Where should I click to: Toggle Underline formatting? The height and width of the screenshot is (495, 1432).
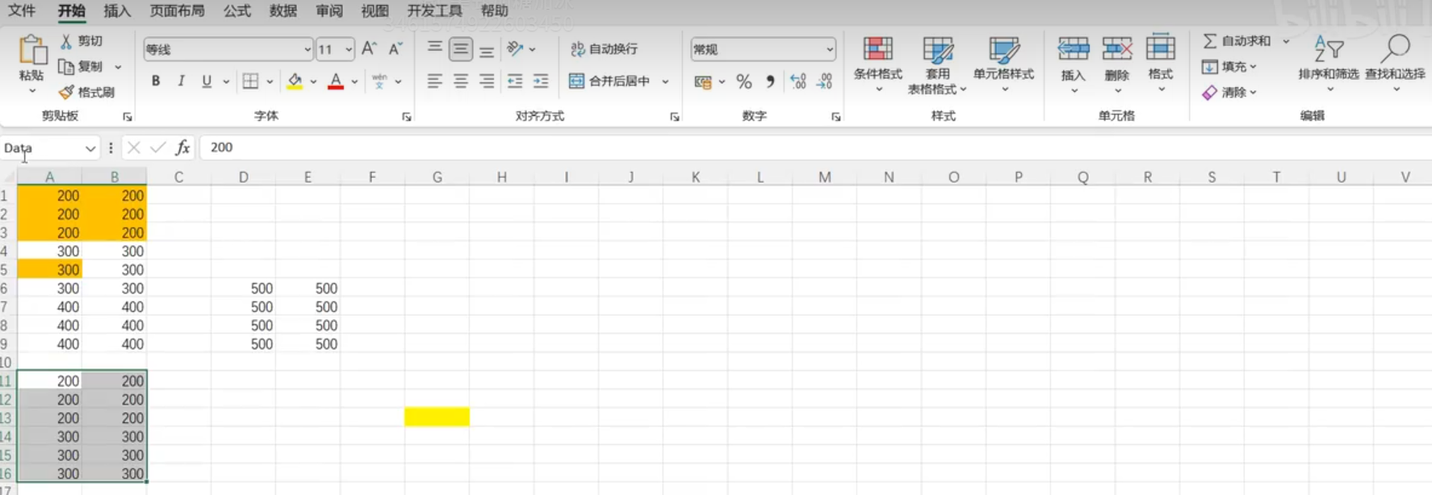[x=207, y=81]
